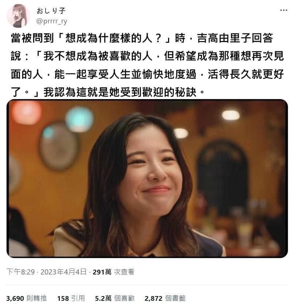The image size is (293, 303).
Task: Click the closing sentence 我認為這就是她受到歡迎的秘訣
Action: (120, 92)
